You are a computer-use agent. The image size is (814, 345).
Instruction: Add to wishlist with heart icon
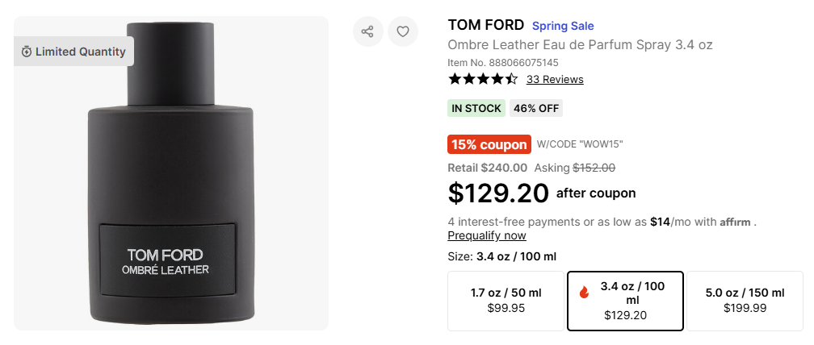403,32
